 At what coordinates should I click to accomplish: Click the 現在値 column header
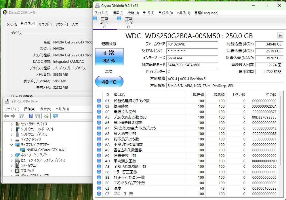(x=195, y=94)
